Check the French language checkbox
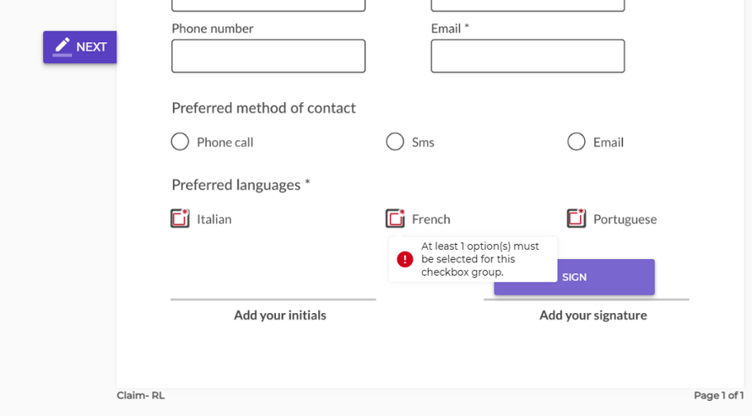 pyautogui.click(x=395, y=219)
